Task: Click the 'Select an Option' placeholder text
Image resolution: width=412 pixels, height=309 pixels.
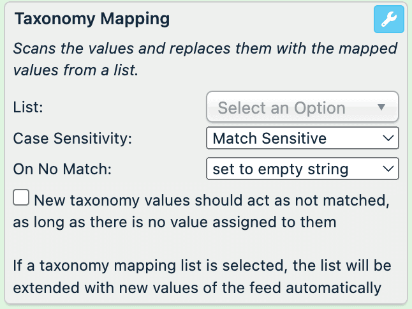Action: pos(281,108)
